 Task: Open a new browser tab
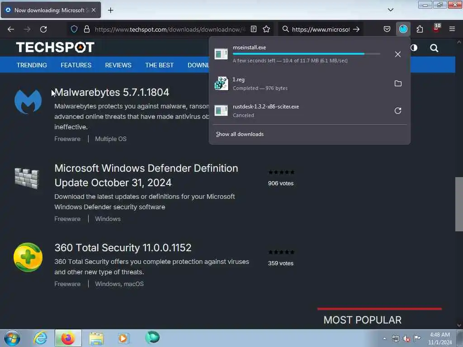point(110,10)
